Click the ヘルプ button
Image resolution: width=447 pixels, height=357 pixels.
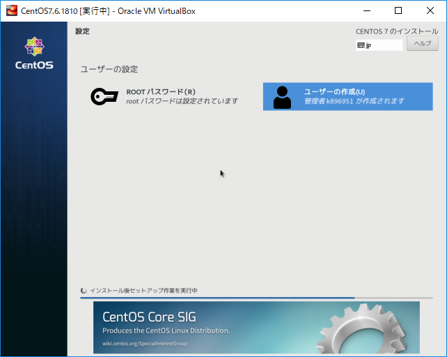tap(422, 43)
